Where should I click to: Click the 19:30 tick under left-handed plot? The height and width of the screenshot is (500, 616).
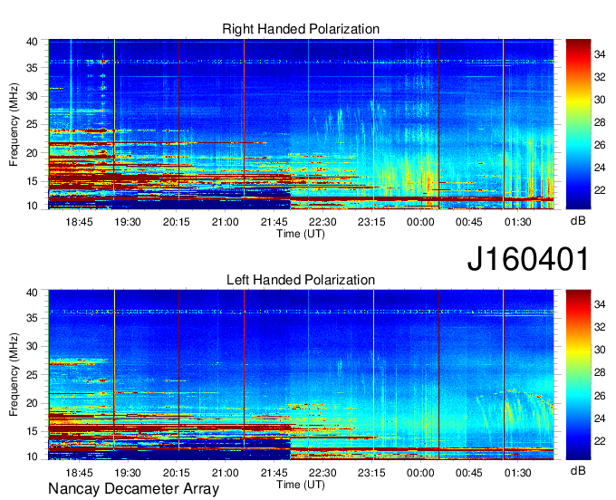[128, 473]
